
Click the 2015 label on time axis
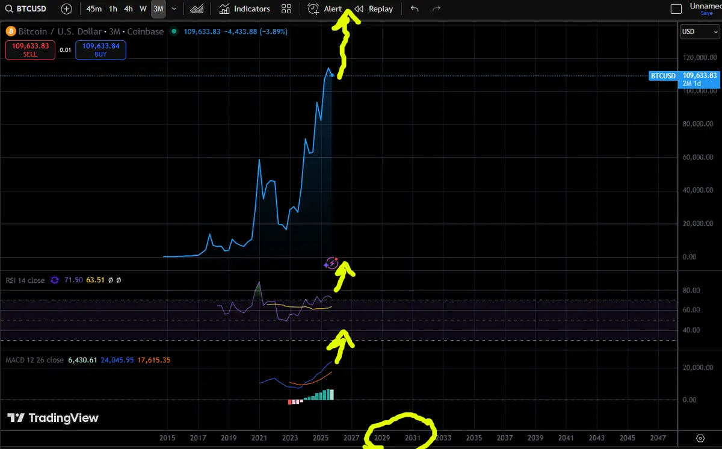(x=167, y=438)
